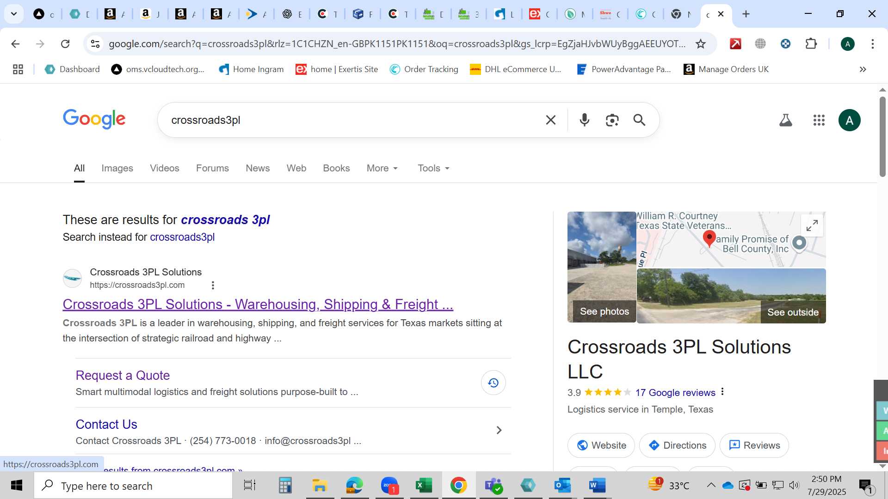Click the Google search input field
Image resolution: width=888 pixels, height=499 pixels.
pos(351,120)
